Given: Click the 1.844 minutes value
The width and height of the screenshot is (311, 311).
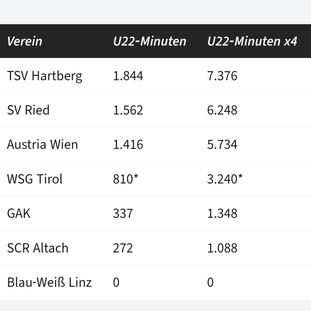Looking at the screenshot, I should [x=128, y=76].
